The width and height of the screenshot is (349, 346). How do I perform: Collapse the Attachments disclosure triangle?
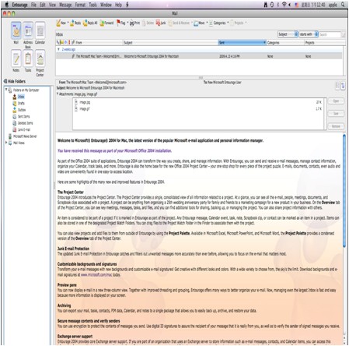tap(58, 94)
